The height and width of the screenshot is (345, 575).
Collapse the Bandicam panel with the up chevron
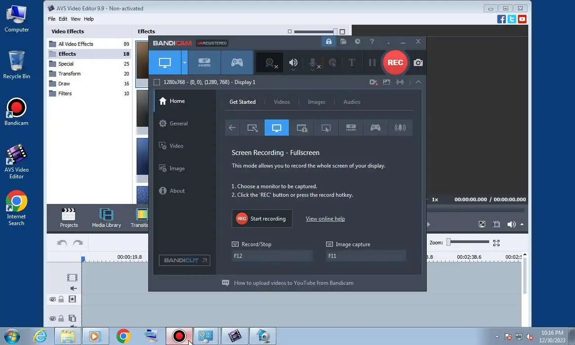click(418, 82)
